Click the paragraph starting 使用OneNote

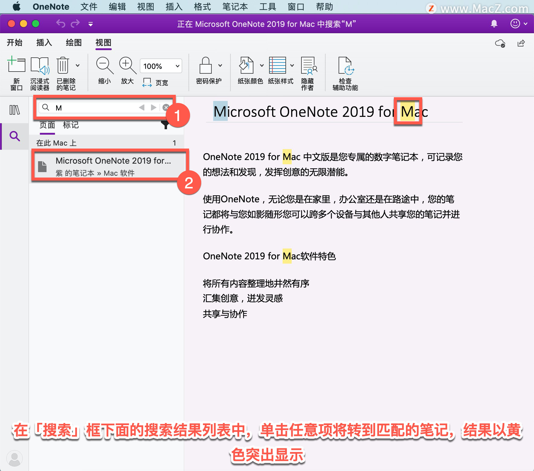[x=331, y=214]
